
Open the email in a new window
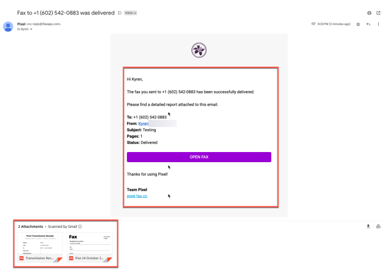tap(378, 13)
